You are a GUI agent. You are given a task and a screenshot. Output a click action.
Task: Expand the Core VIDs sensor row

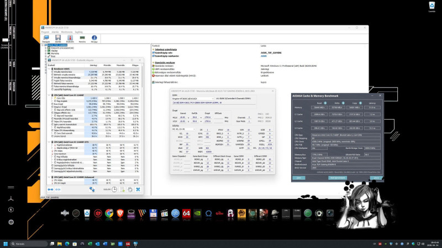[x=52, y=98]
